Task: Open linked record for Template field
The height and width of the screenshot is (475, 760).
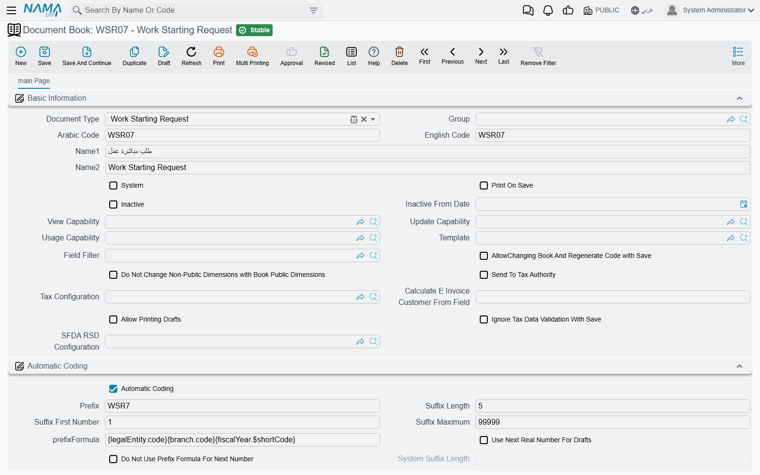Action: 731,238
